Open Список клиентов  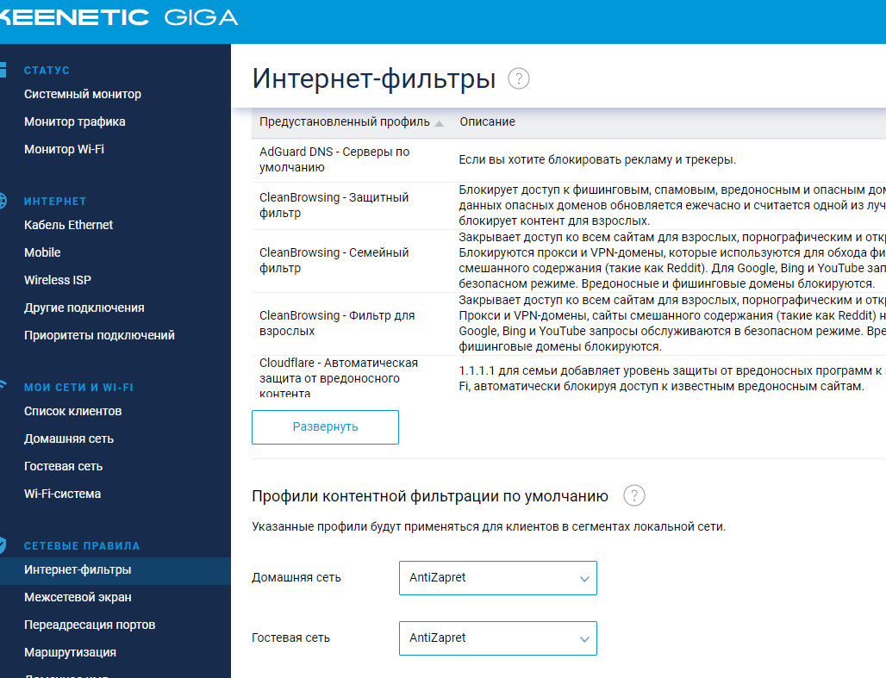(73, 411)
